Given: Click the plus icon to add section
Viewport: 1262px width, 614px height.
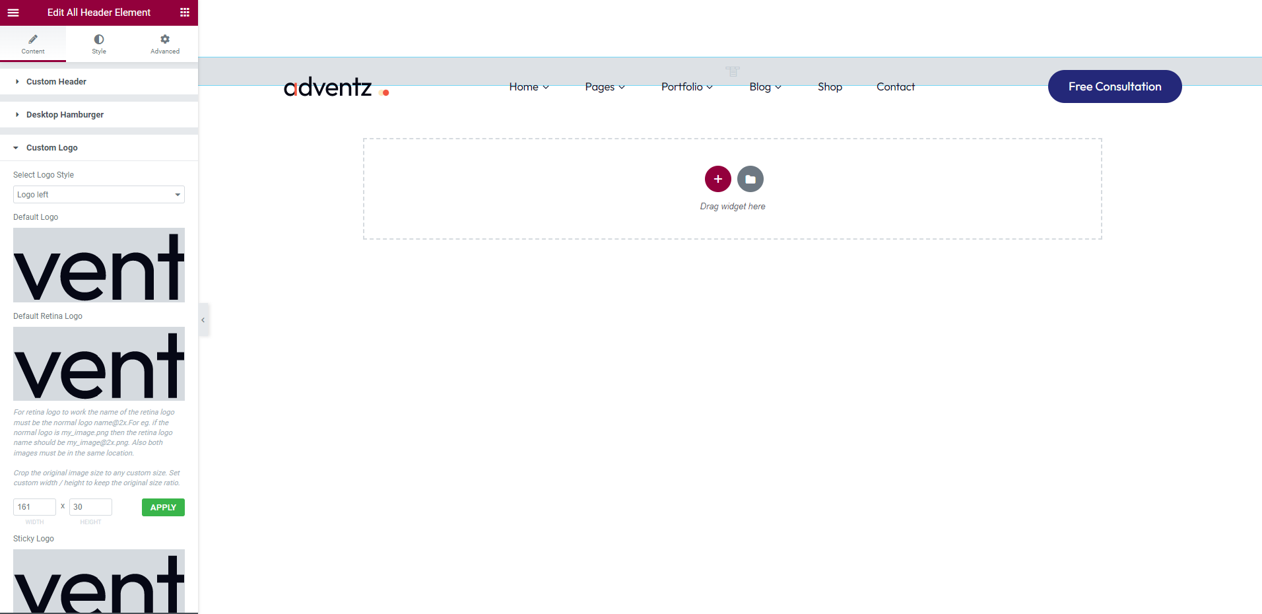Looking at the screenshot, I should 717,179.
